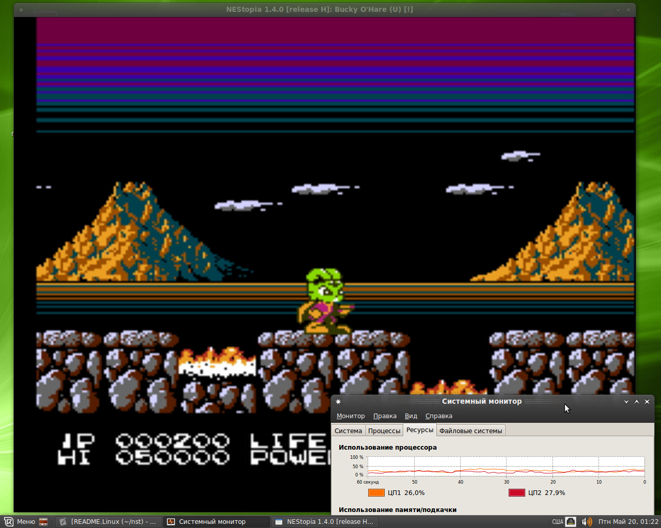
Task: Minimize the Системный монитор window
Action: tap(626, 402)
